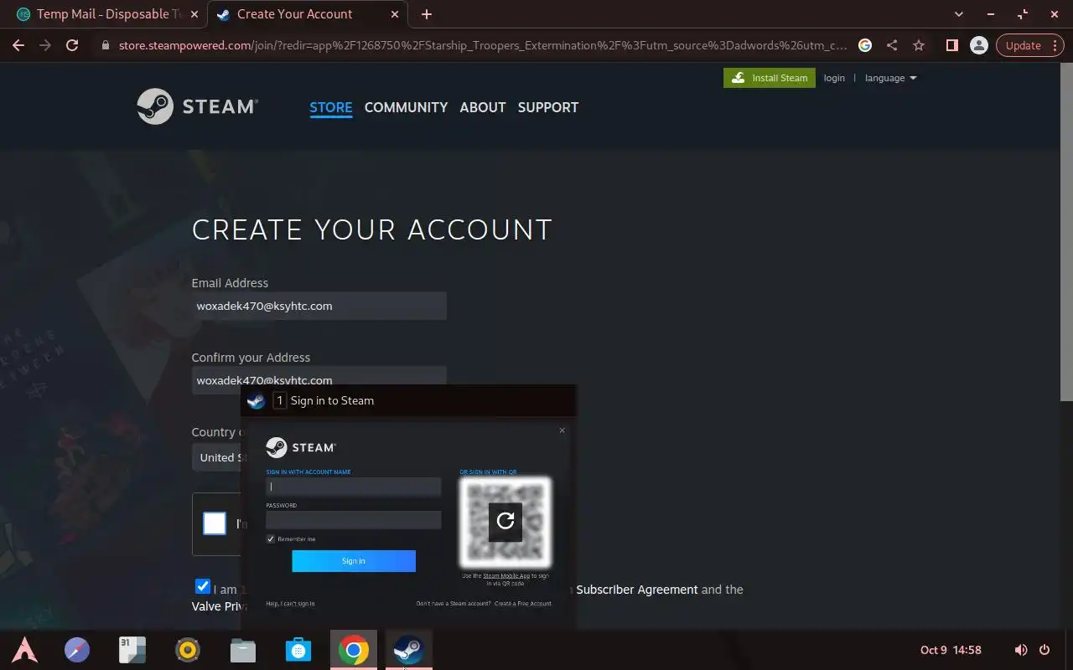Click Create a Free Account link
Viewport: 1073px width, 670px height.
click(x=523, y=604)
